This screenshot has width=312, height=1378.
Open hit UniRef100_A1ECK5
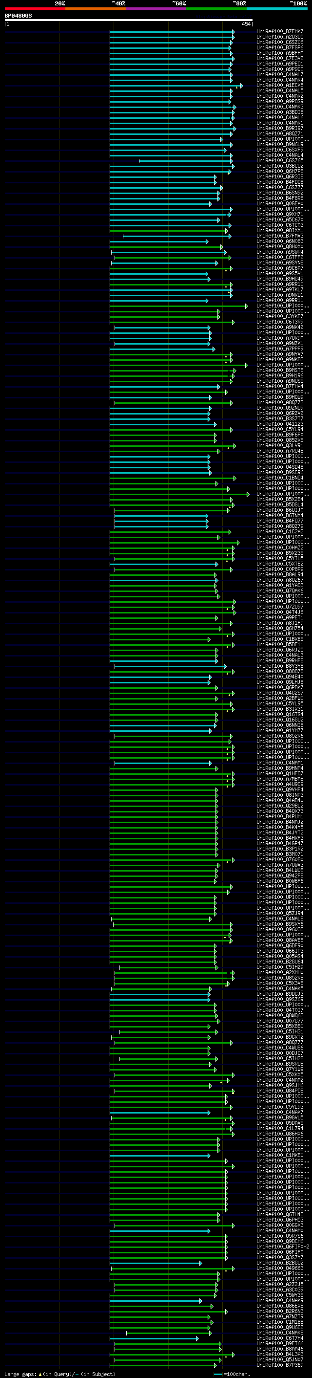[280, 85]
